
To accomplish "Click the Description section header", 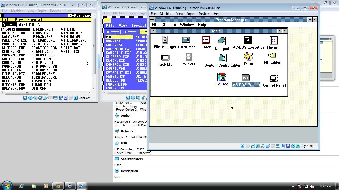I will coord(129,171).
